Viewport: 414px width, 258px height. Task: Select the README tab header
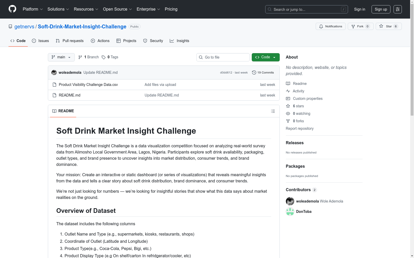(63, 111)
